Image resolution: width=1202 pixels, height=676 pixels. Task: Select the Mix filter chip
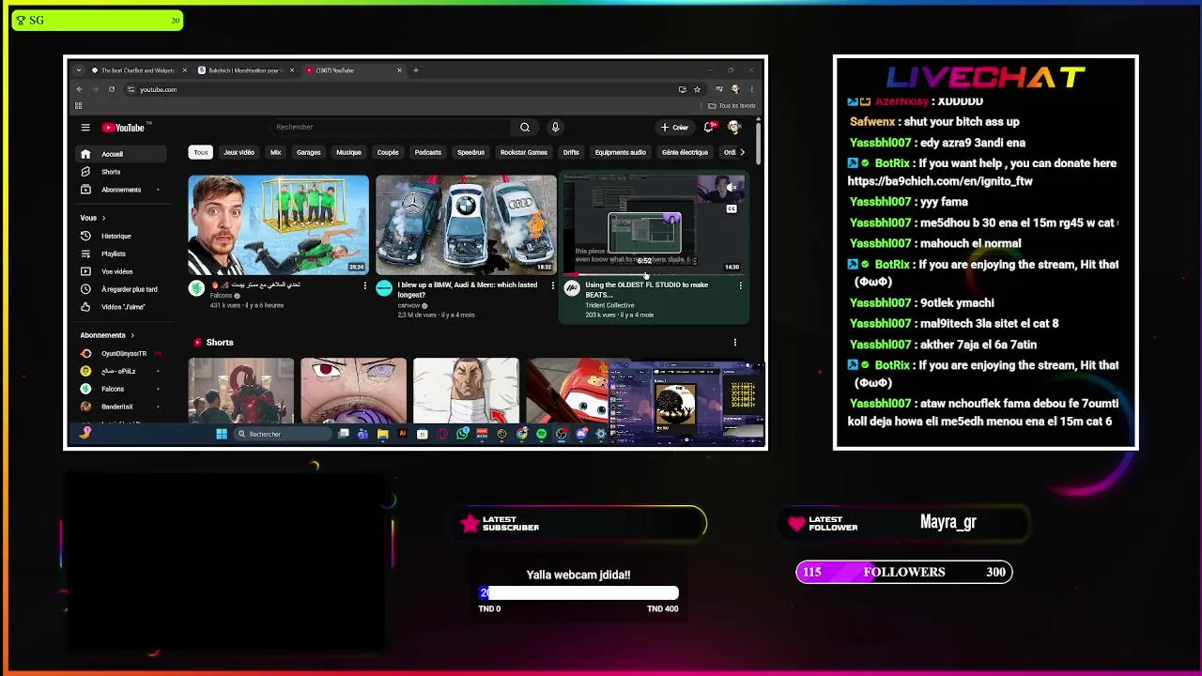click(x=275, y=152)
